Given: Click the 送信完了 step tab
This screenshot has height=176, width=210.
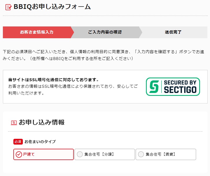Looking at the screenshot, I should pyautogui.click(x=173, y=32).
